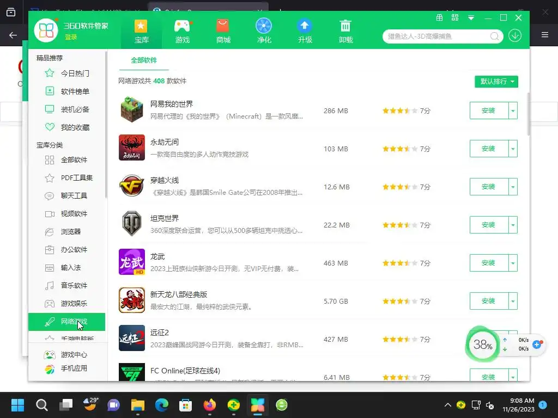Viewport: 558px width, 418px height.
Task: Click the 穿越火线 CF game icon
Action: pos(132,186)
